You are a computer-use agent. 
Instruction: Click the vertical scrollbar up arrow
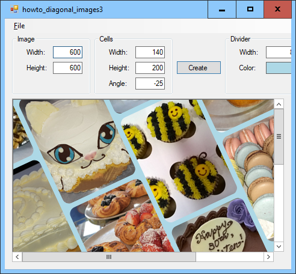click(279, 104)
